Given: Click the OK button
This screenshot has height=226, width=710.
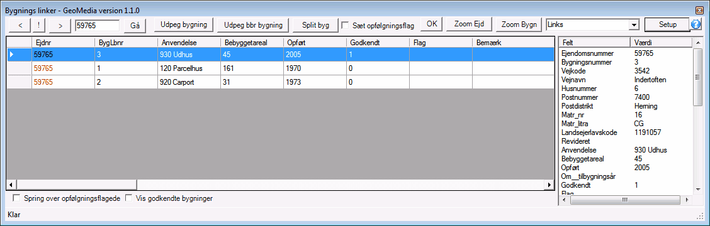Looking at the screenshot, I should tap(432, 24).
